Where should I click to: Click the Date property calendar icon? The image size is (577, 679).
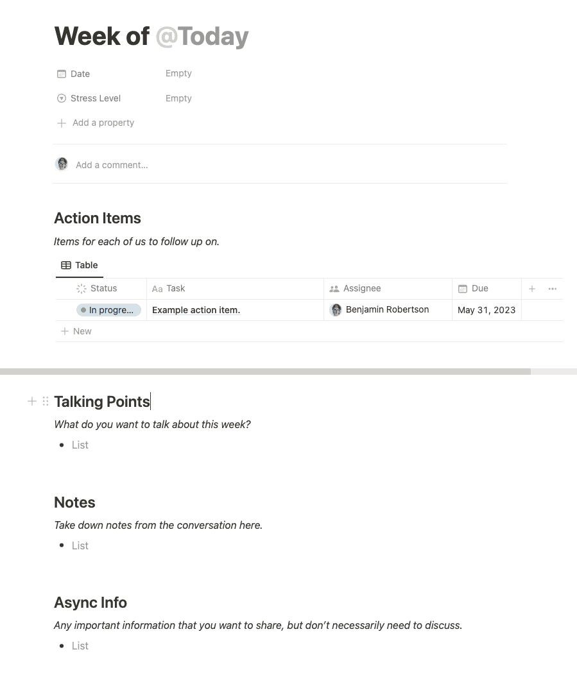[62, 74]
